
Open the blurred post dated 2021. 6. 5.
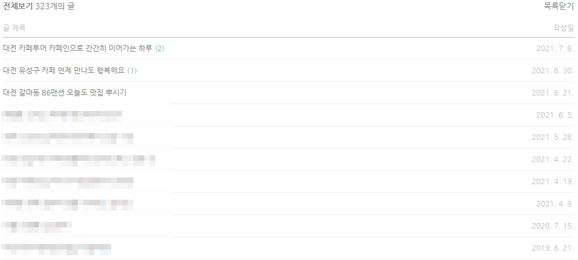coord(62,115)
